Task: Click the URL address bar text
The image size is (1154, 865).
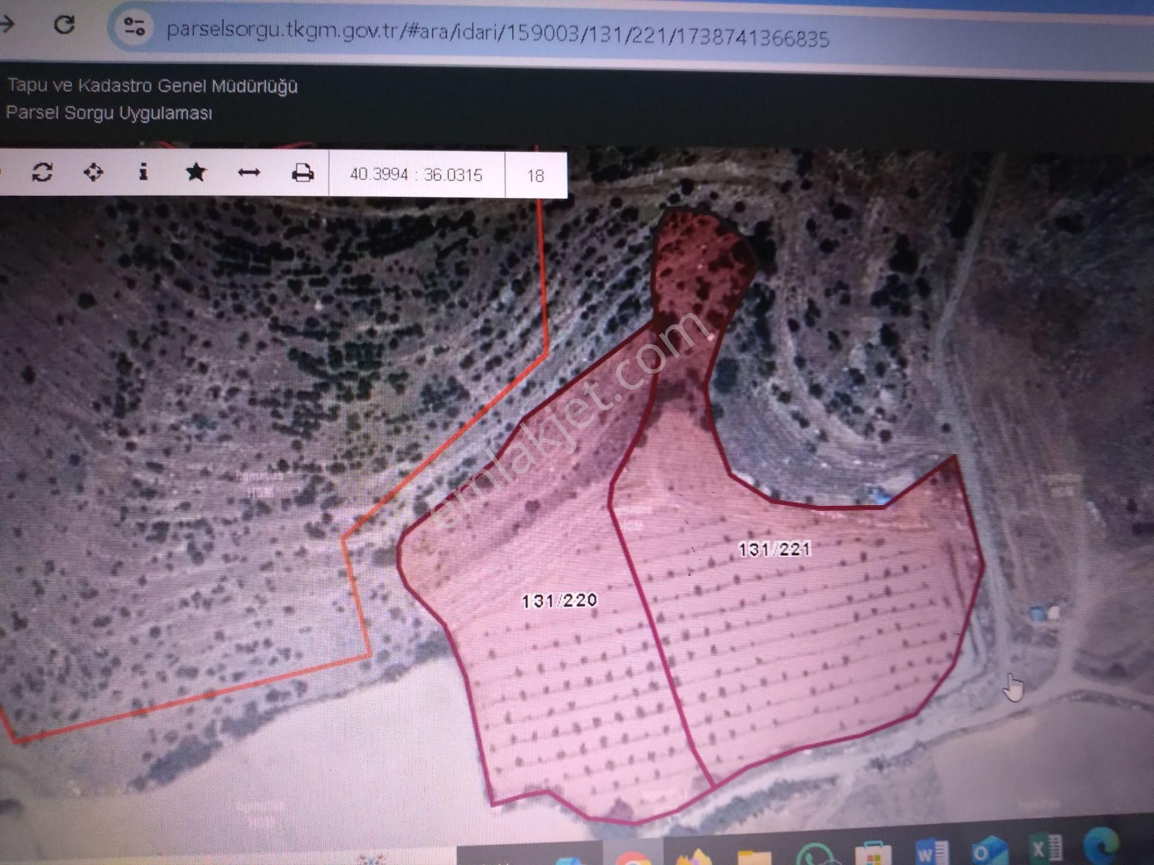Action: [x=497, y=33]
